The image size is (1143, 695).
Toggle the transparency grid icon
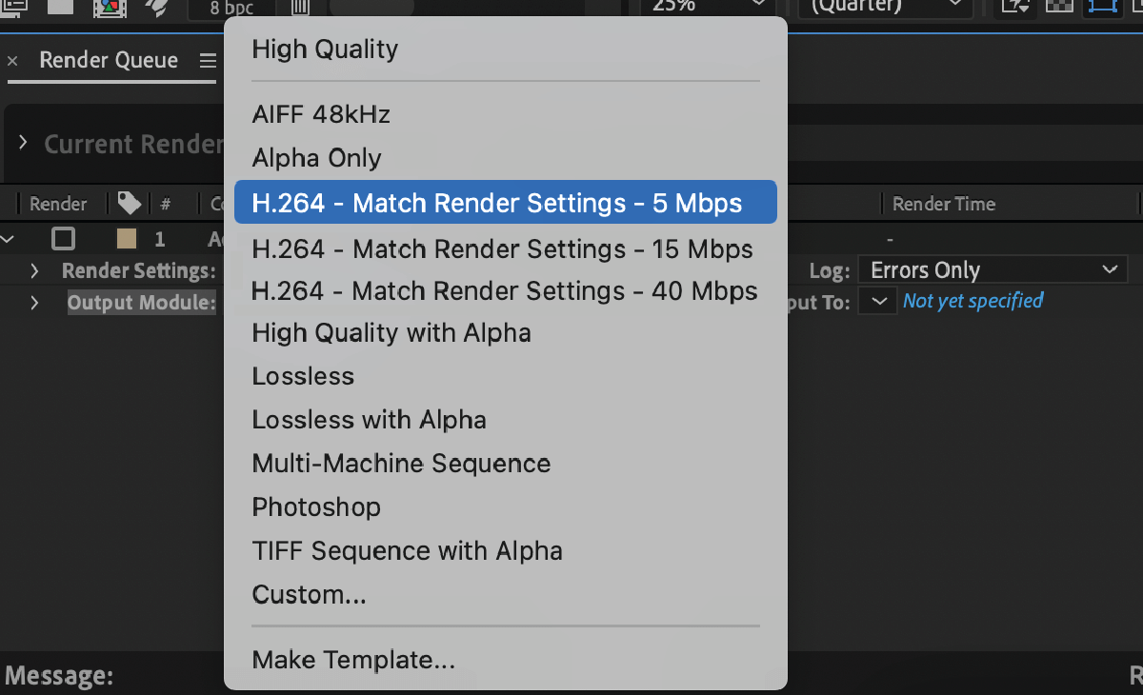[1059, 7]
